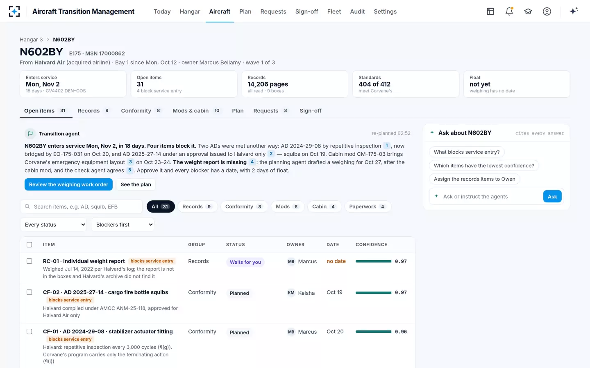The height and width of the screenshot is (368, 590).
Task: Check the CF-02 cargo fire bottle squibs row
Action: pyautogui.click(x=29, y=292)
